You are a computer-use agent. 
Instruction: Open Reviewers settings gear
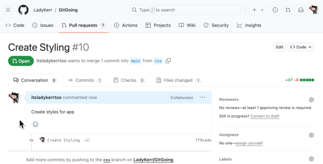click(311, 100)
